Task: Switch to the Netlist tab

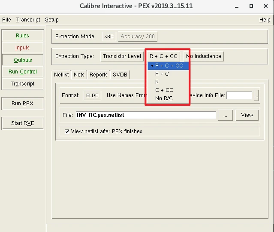Action: 61,75
